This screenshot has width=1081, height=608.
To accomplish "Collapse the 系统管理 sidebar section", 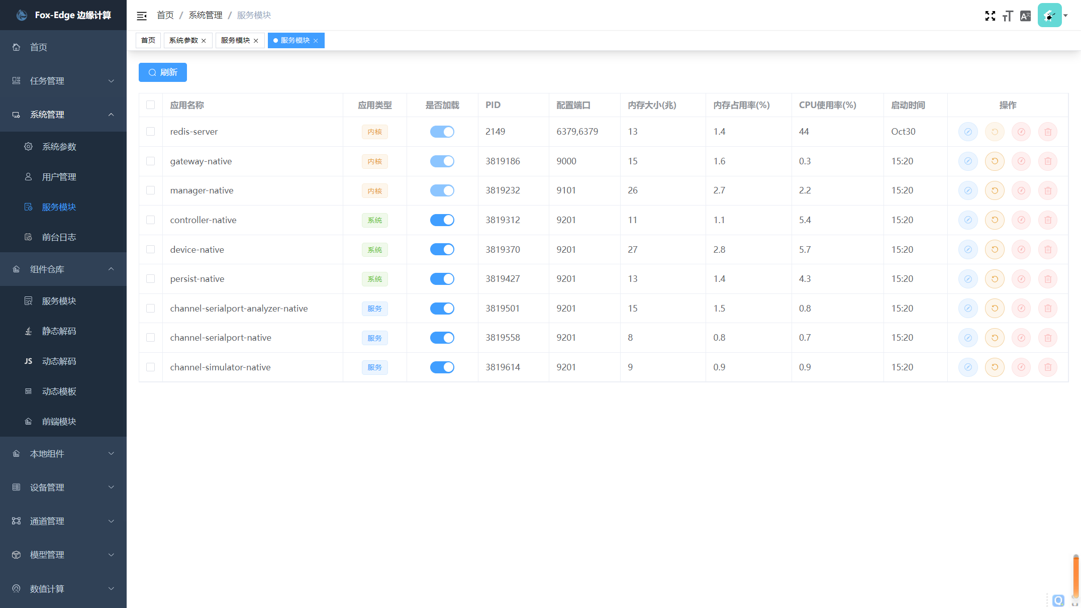I will 63,115.
